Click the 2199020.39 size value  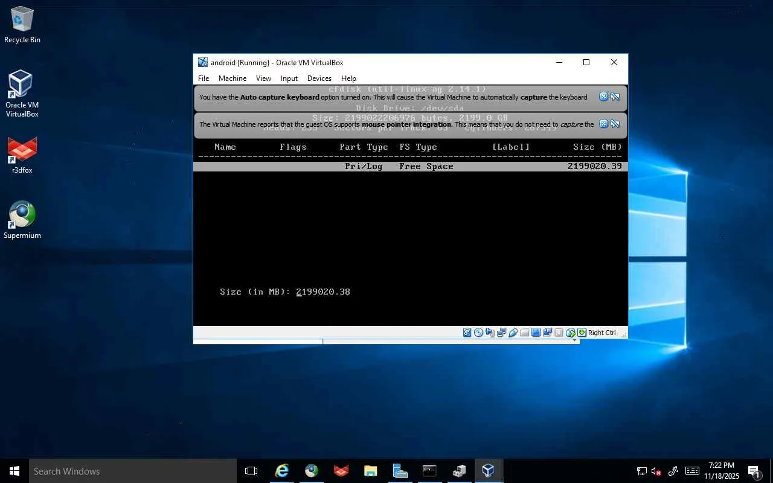594,167
